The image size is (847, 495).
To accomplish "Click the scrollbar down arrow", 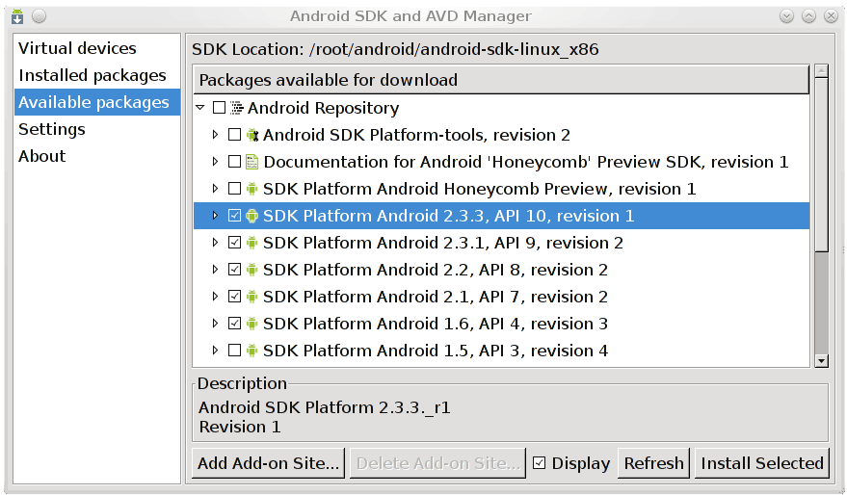I will coord(822,361).
